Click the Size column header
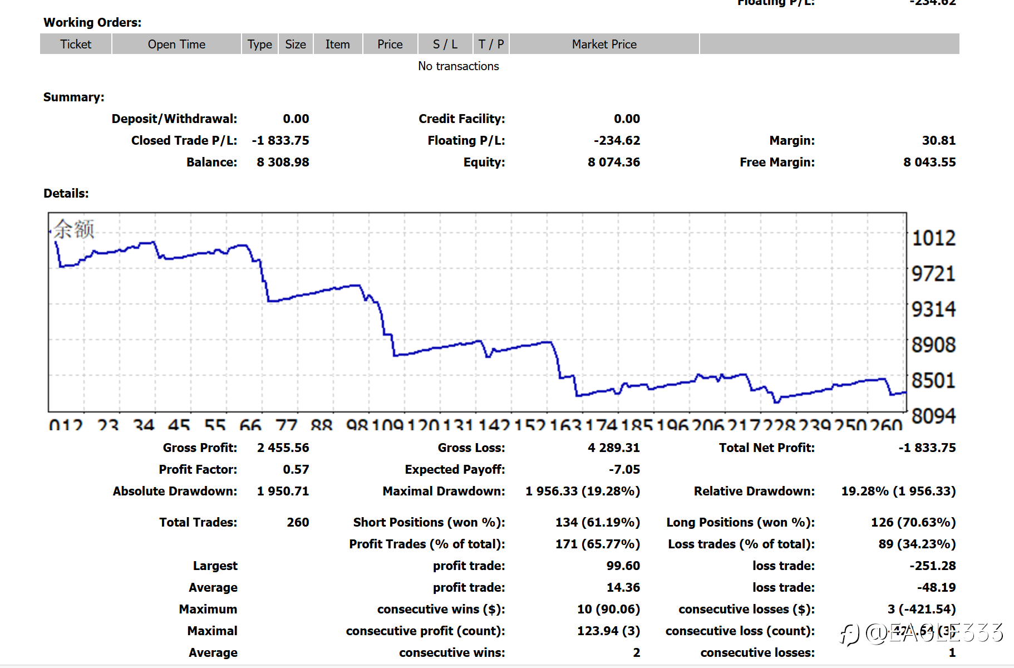 [x=296, y=44]
